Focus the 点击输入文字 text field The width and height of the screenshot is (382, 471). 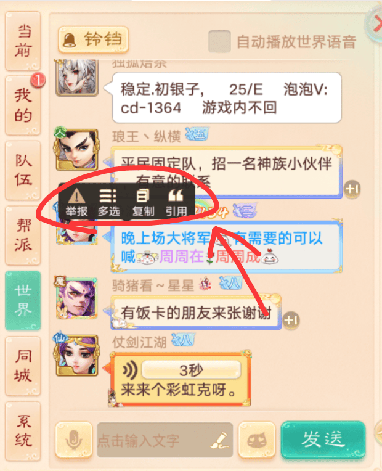165,440
